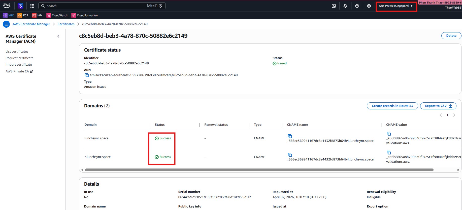This screenshot has height=210, width=462.
Task: Open the services grid menu icon
Action: [x=32, y=6]
